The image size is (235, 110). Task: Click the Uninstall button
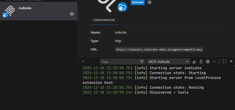[x=138, y=2]
